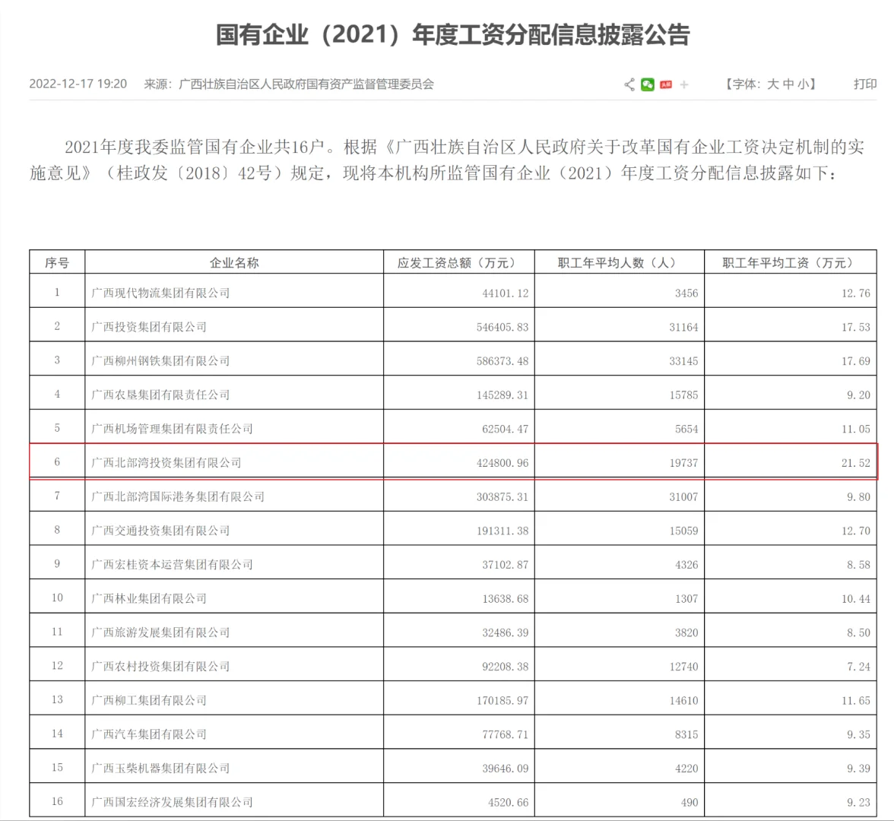
Task: Click the wage total value 4520.66
Action: click(508, 802)
